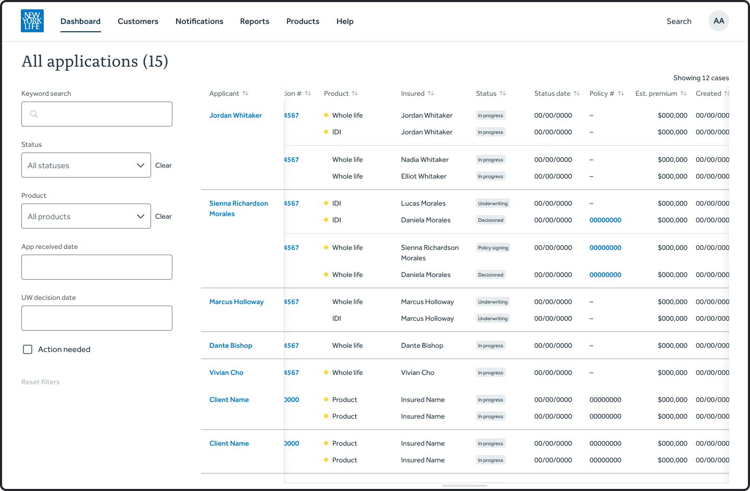Sort by Product column arrows

point(355,94)
